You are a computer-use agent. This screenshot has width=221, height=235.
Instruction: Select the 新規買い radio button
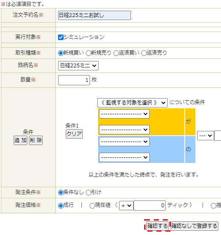coord(61,53)
